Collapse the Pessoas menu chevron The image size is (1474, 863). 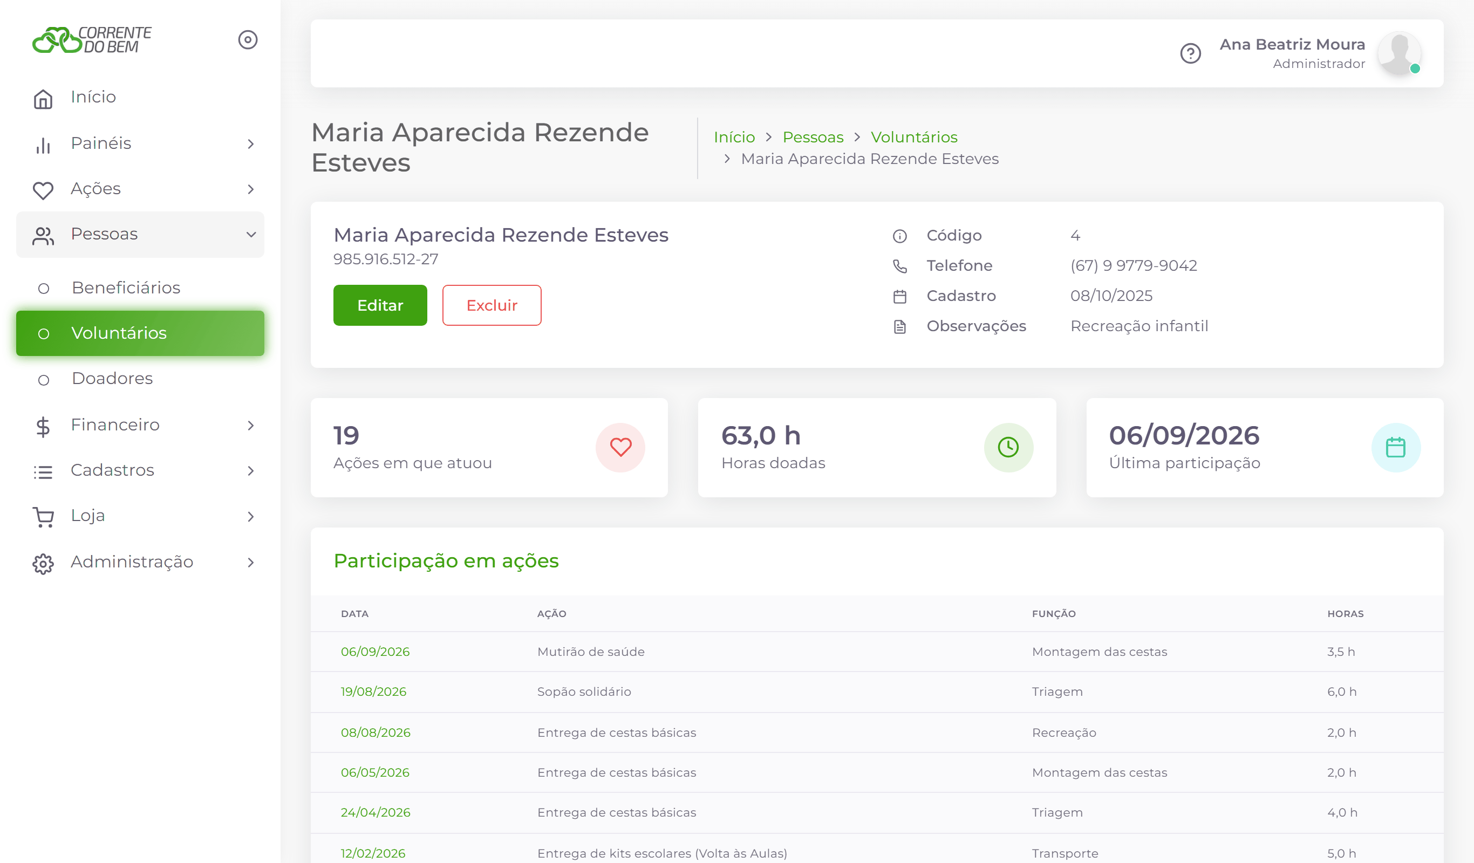[x=251, y=235]
